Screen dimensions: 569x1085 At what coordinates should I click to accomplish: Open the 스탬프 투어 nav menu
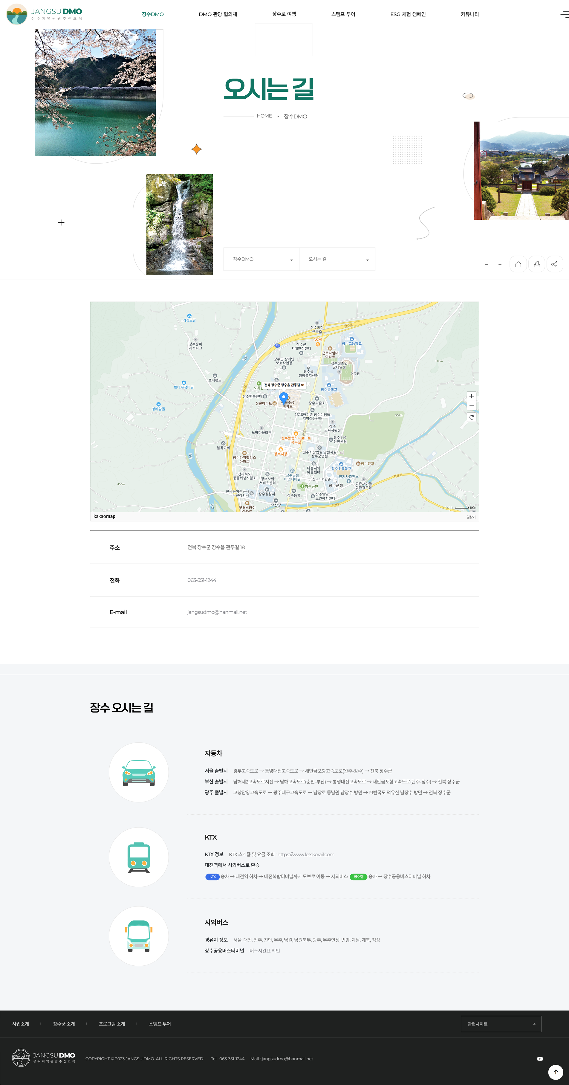[343, 14]
